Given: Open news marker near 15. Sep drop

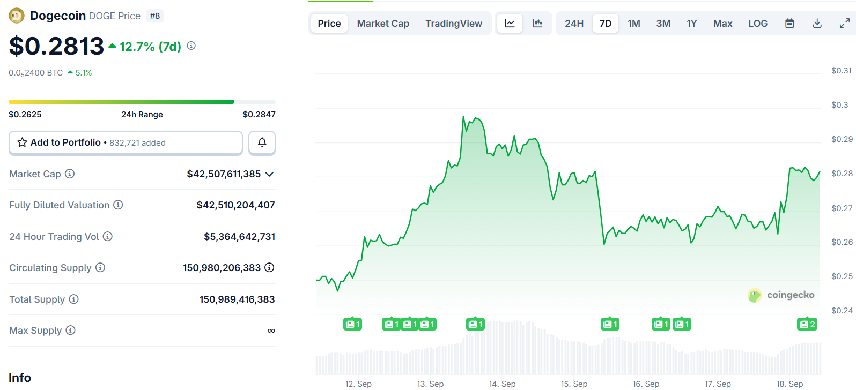Looking at the screenshot, I should [x=610, y=324].
